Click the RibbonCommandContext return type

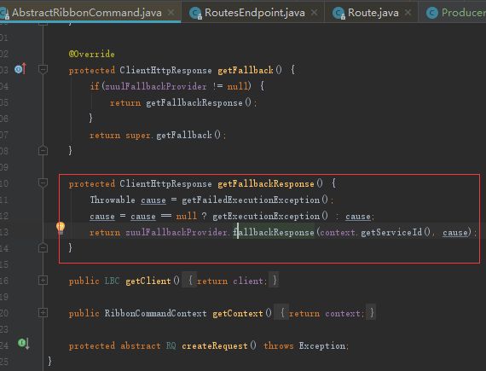click(155, 313)
